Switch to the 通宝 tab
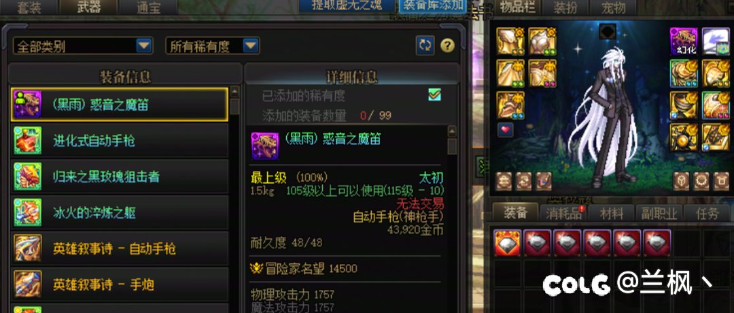This screenshot has width=734, height=313. coord(149,7)
